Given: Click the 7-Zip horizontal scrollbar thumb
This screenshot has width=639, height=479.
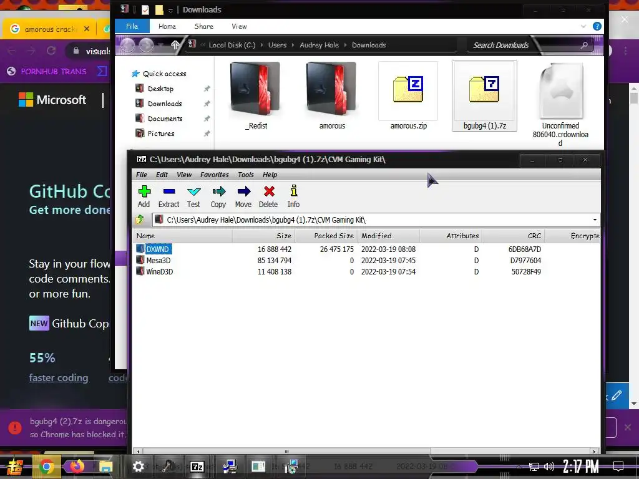Looking at the screenshot, I should tap(286, 452).
